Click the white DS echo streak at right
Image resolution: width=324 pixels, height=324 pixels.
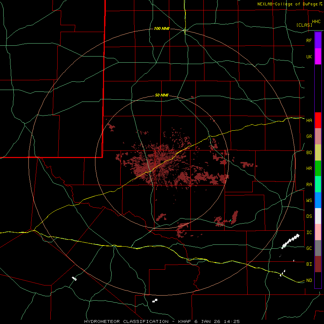pos(291,241)
